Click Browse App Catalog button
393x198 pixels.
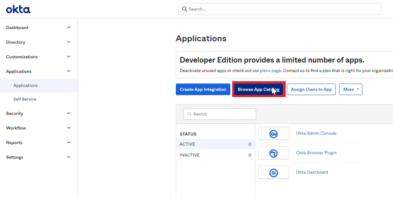tap(259, 89)
